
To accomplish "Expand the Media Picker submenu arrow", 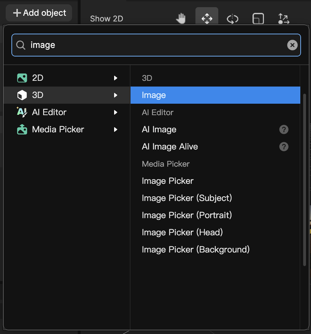I will pos(116,129).
